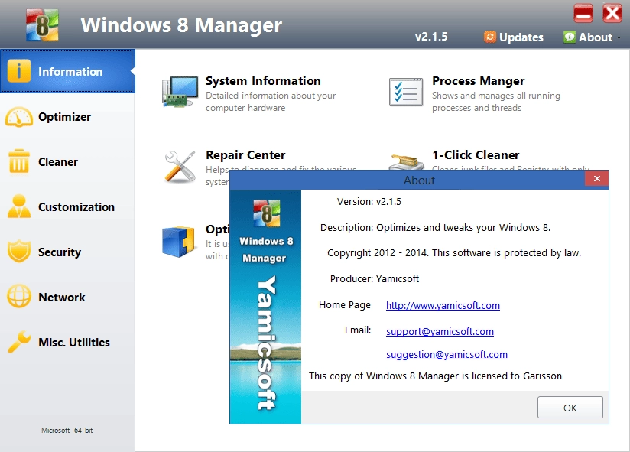
Task: Click the 'Version: v2.1.5' text in dialog
Action: (369, 201)
